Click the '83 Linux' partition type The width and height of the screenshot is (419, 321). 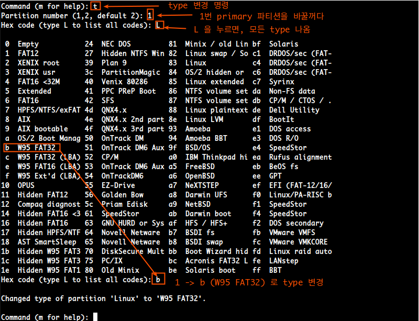click(188, 63)
